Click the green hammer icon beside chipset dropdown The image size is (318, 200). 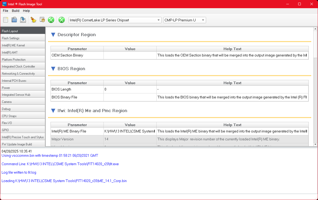62,20
